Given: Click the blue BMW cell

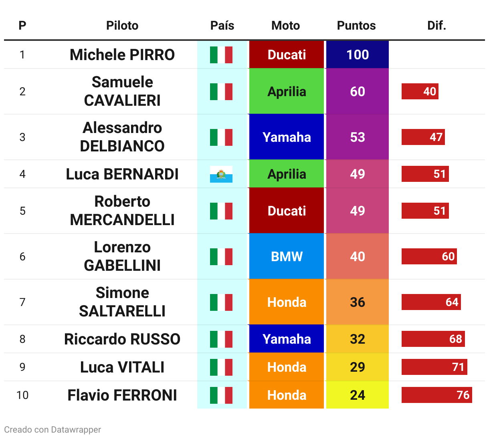Looking at the screenshot, I should (x=287, y=256).
